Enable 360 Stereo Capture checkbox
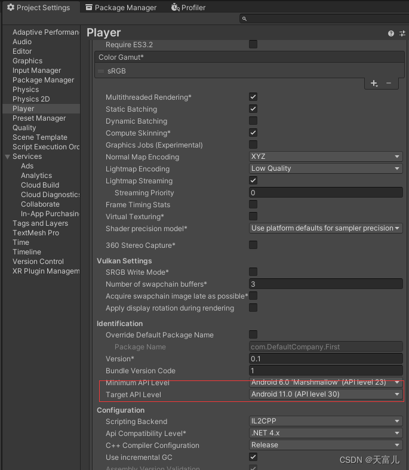Image resolution: width=409 pixels, height=470 pixels. pyautogui.click(x=253, y=245)
